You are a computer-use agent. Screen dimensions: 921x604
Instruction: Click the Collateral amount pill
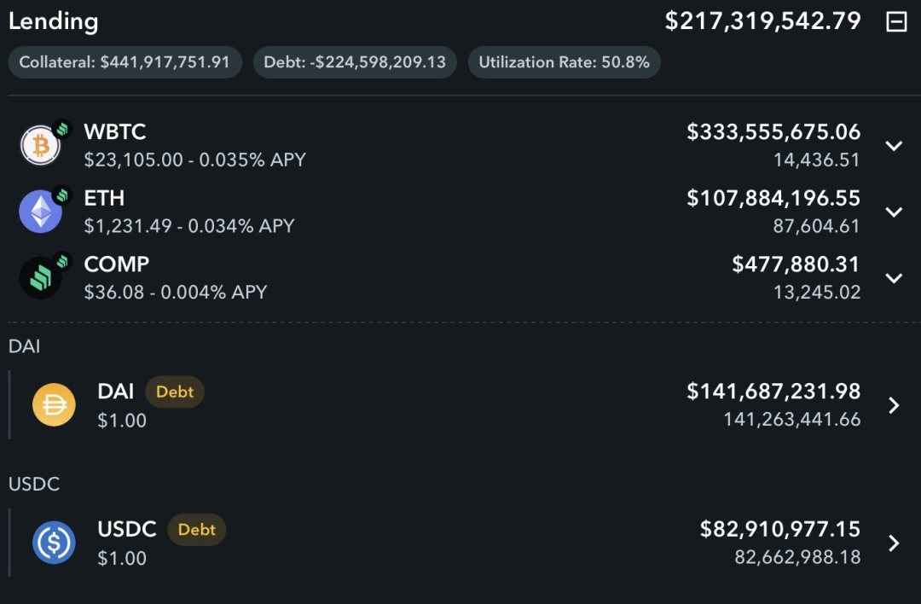pyautogui.click(x=125, y=62)
